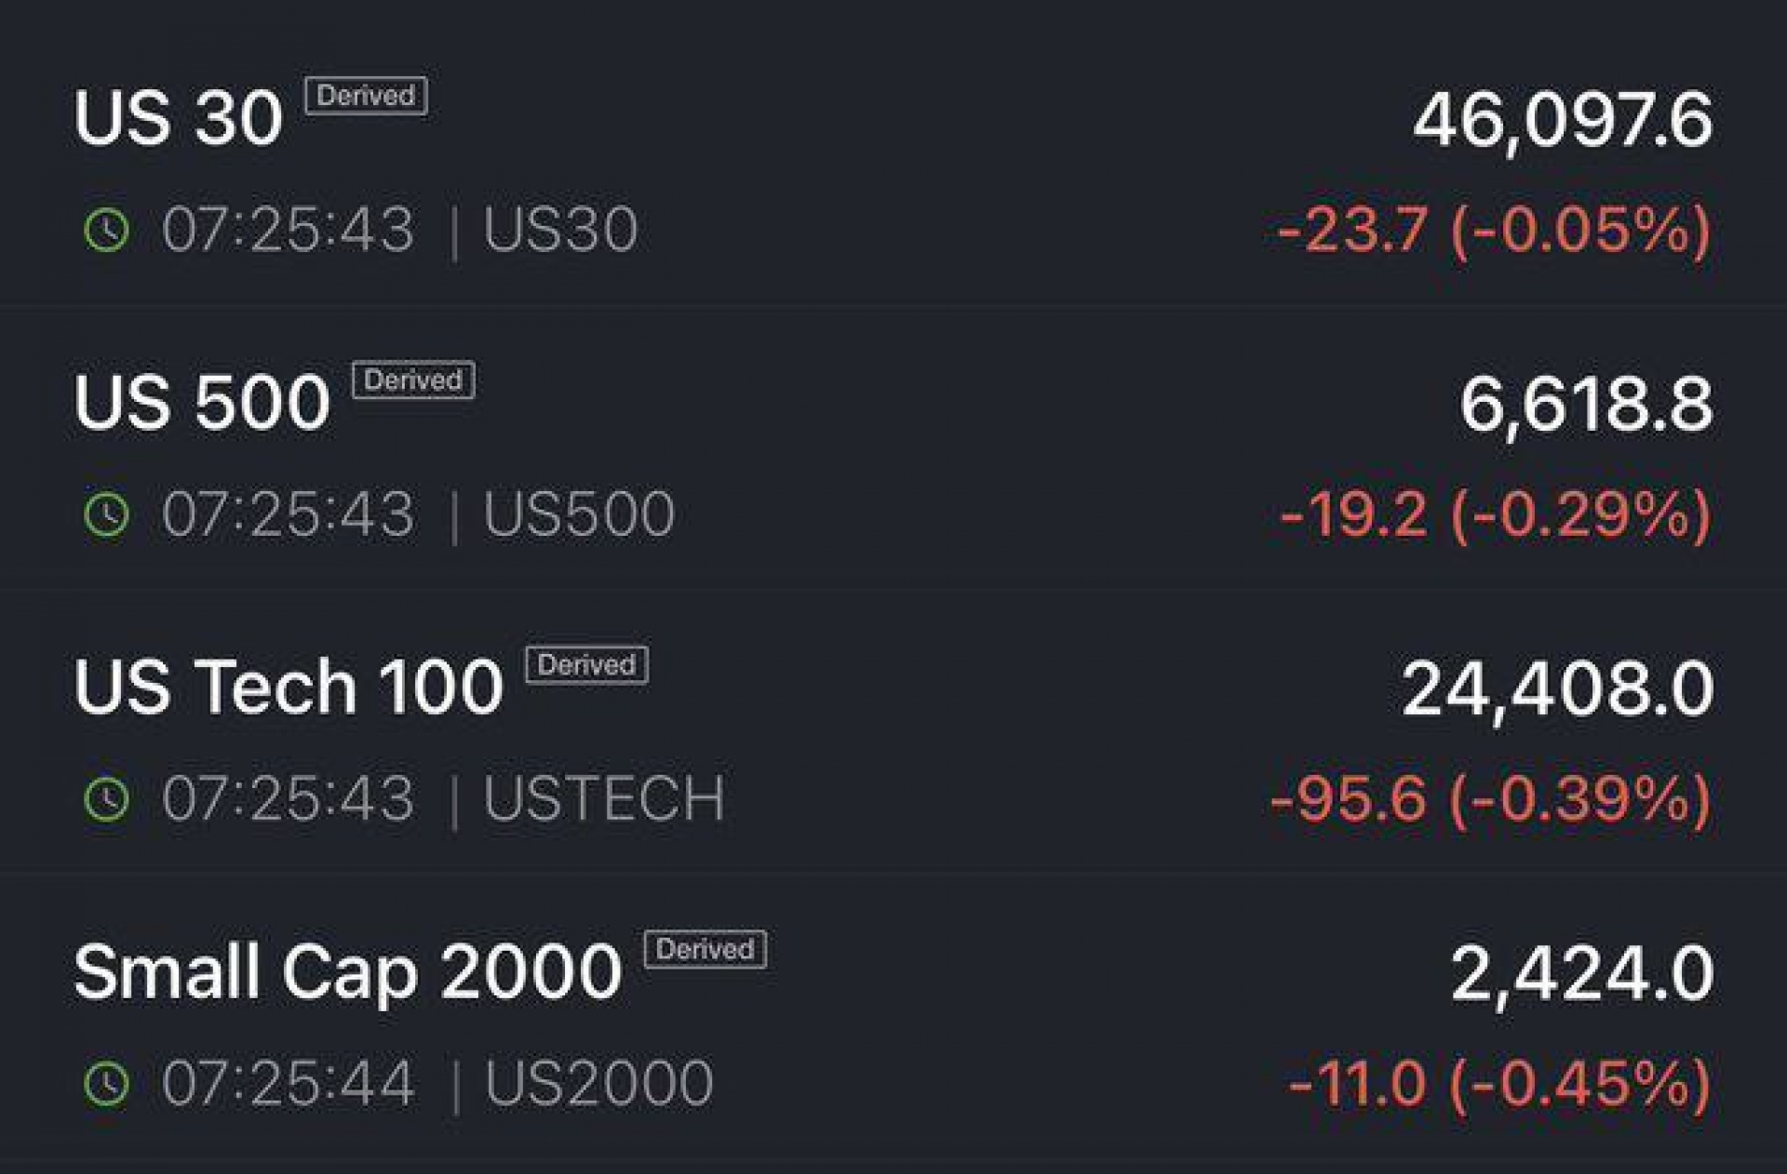Open the Small Cap 2000 index name
Image resolution: width=1787 pixels, height=1174 pixels.
[x=347, y=973]
